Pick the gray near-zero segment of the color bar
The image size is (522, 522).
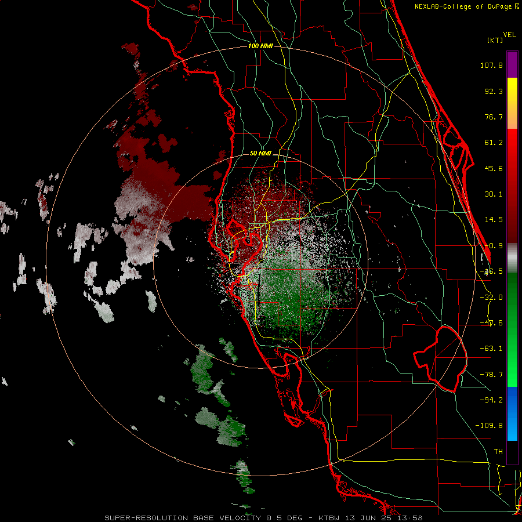pos(512,258)
